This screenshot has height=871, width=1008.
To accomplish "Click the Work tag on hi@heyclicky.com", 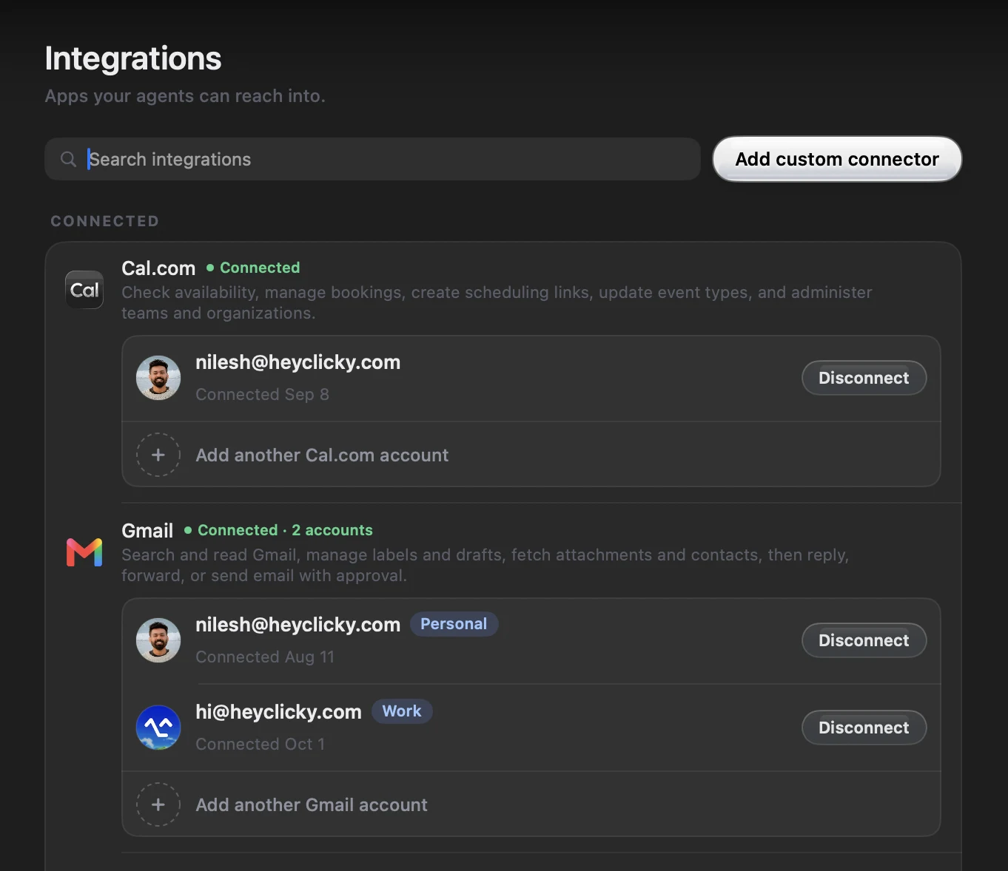I will point(402,711).
